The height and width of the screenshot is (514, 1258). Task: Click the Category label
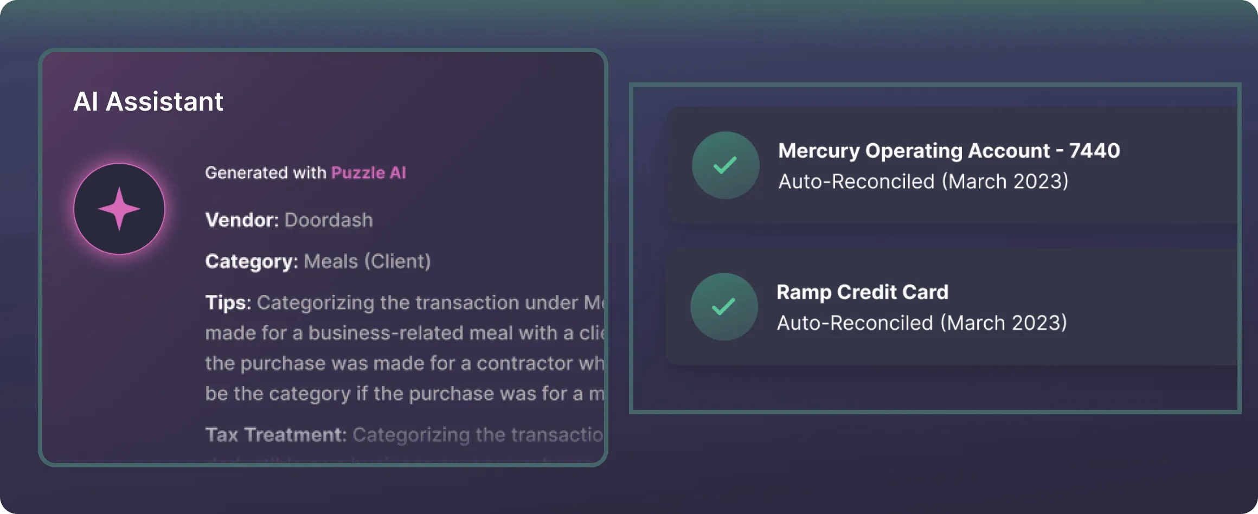pyautogui.click(x=252, y=261)
